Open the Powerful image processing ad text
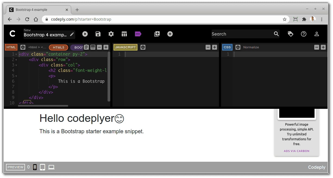333x178 pixels. tap(297, 134)
